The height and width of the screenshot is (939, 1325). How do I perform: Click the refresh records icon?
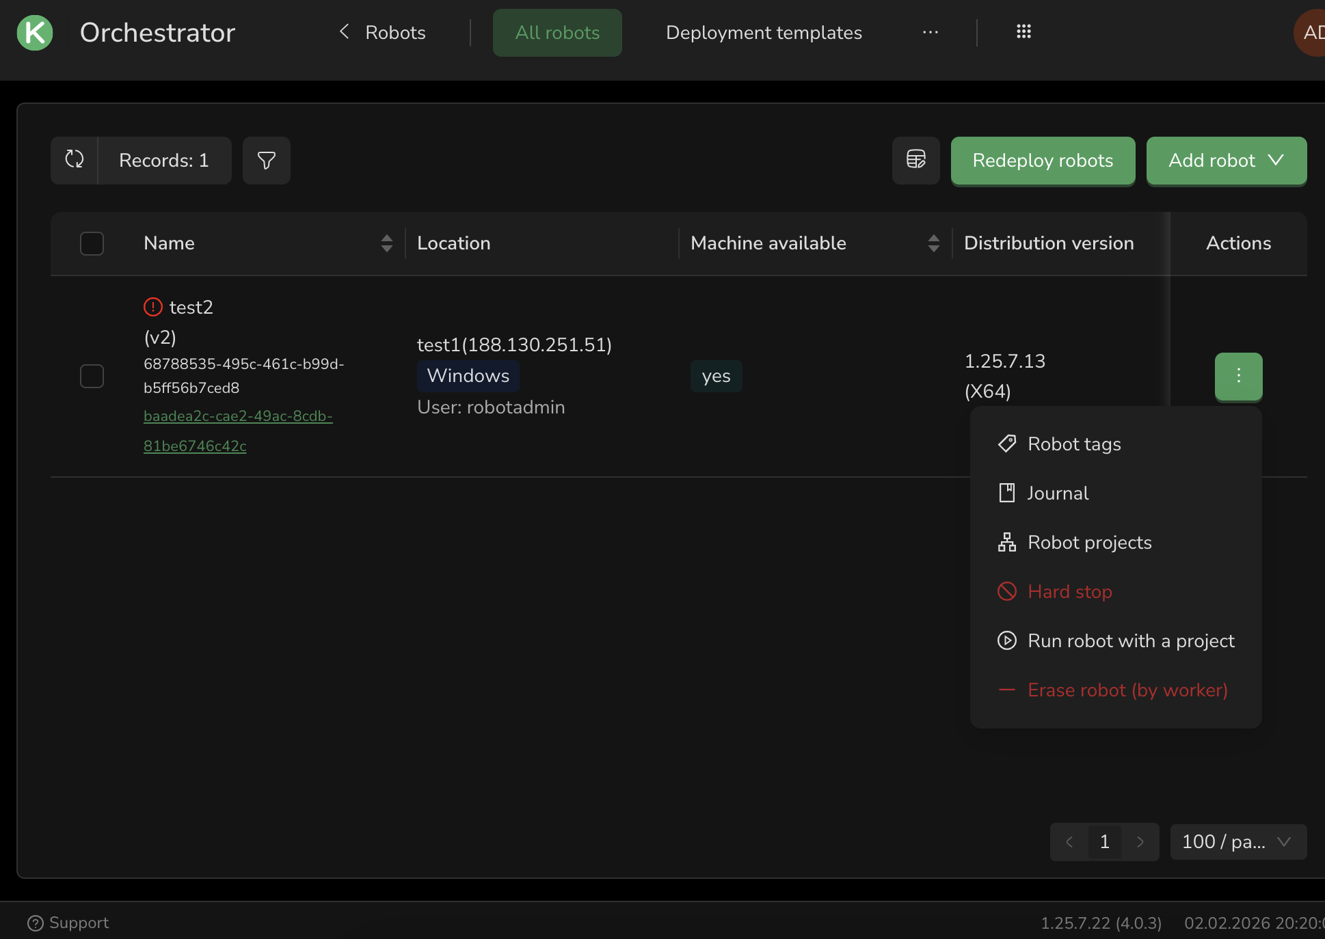75,160
